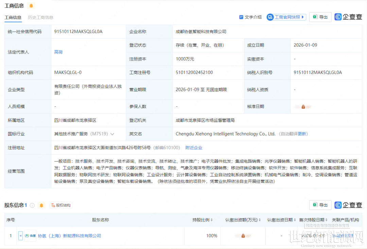Click the bell icon beside 股东信息 heading
Image resolution: width=367 pixels, height=249 pixels.
[x=41, y=205]
